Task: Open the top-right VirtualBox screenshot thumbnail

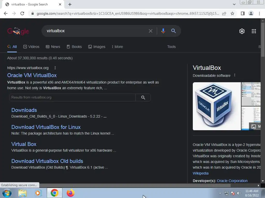Action: tap(251, 94)
